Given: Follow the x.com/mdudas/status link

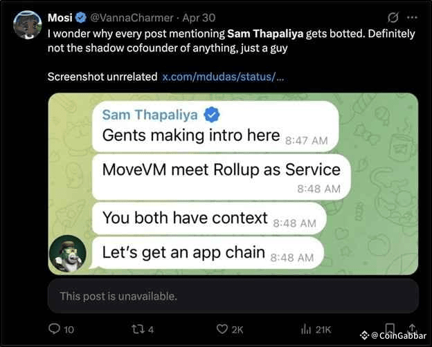Looking at the screenshot, I should (223, 77).
